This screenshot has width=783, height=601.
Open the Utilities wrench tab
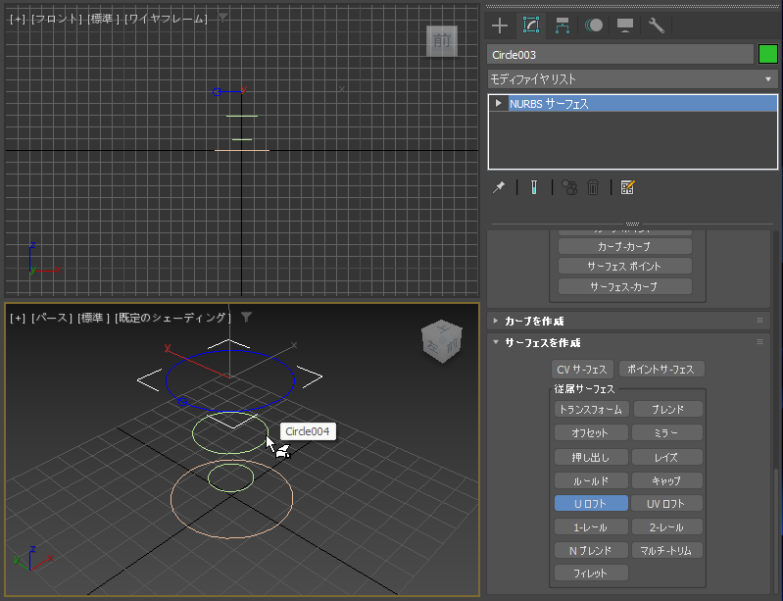(657, 25)
